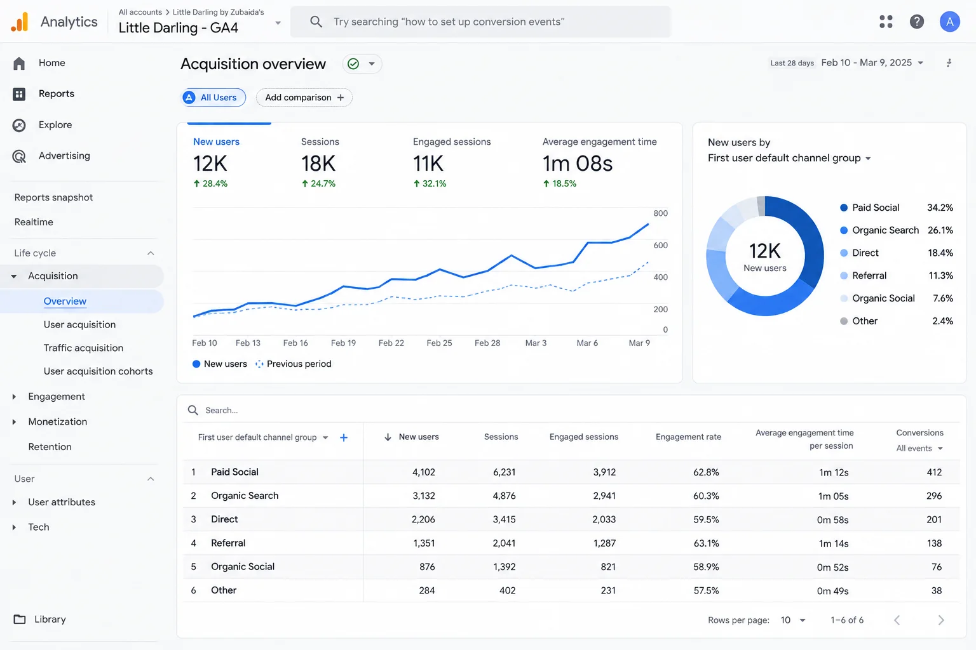976x650 pixels.
Task: Sort by Engagement rate column header
Action: click(688, 437)
